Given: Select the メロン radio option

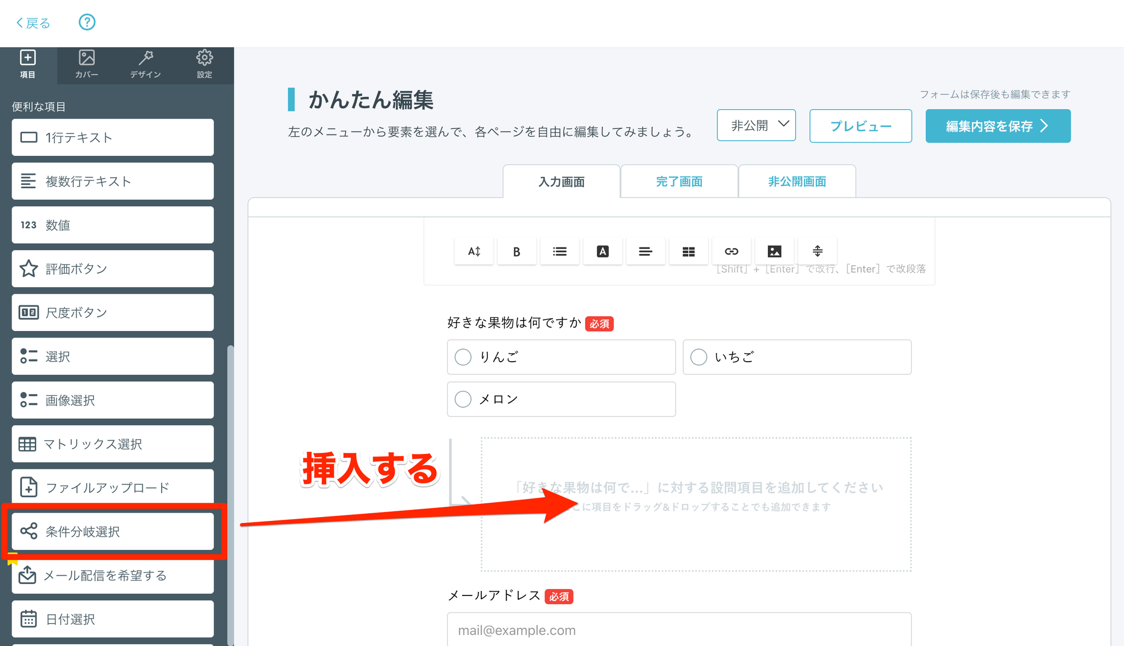Looking at the screenshot, I should point(463,399).
